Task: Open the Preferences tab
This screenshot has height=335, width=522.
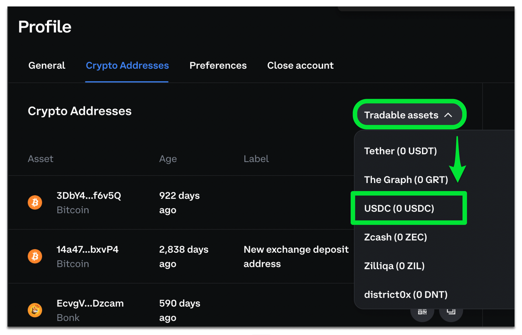Action: (x=218, y=66)
